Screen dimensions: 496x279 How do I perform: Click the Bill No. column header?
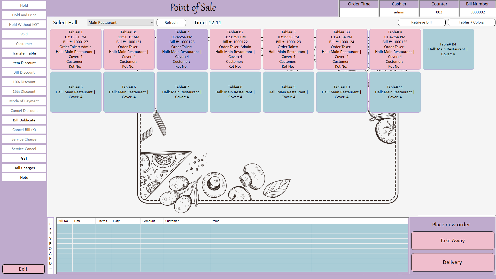(65, 221)
